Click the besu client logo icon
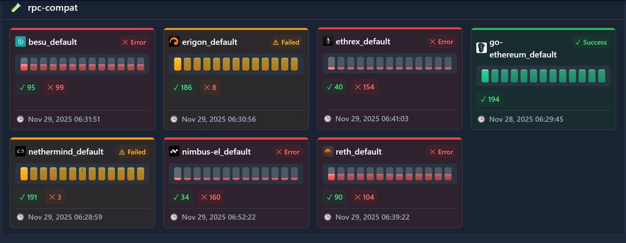Screen dimensions: 626x243 (x=20, y=42)
